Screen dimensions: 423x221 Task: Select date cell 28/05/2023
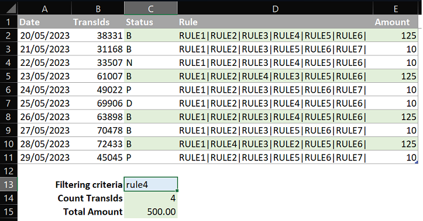[x=44, y=144]
